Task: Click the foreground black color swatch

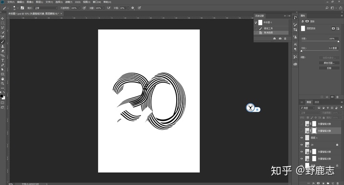Action: tap(2, 96)
